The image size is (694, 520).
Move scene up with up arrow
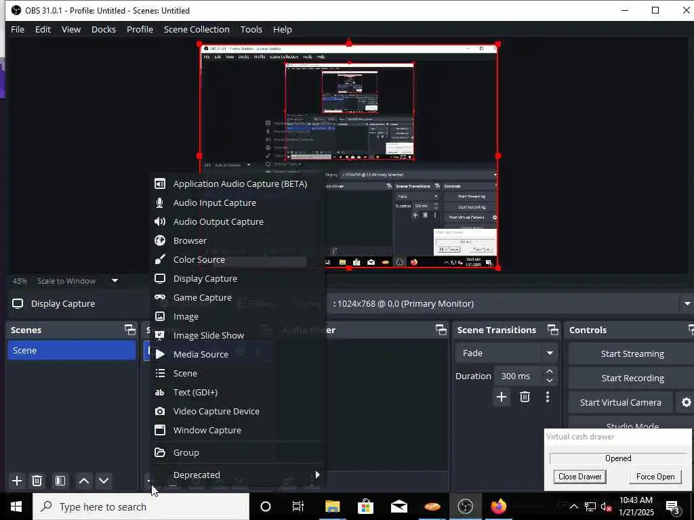[x=83, y=481]
